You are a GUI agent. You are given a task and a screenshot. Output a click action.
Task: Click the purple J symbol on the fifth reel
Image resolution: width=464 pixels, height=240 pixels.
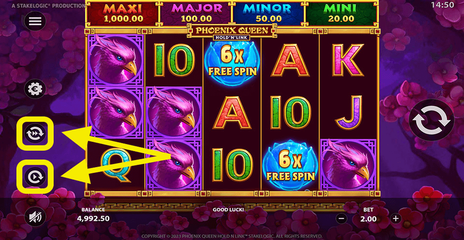(x=349, y=113)
